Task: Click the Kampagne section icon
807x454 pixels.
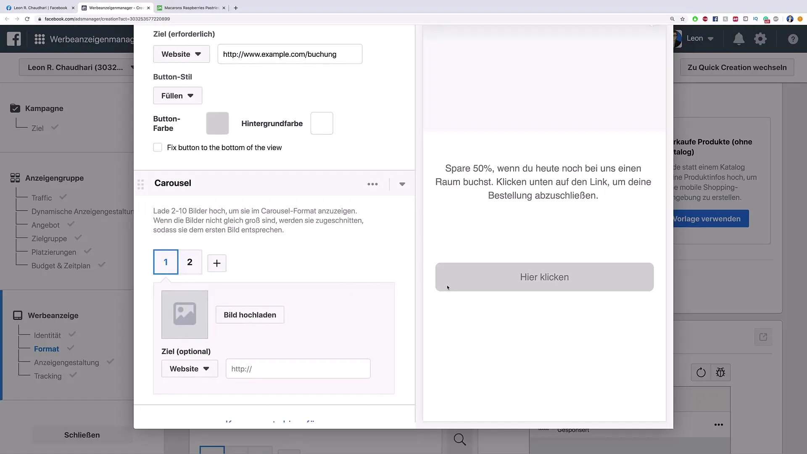Action: coord(15,108)
